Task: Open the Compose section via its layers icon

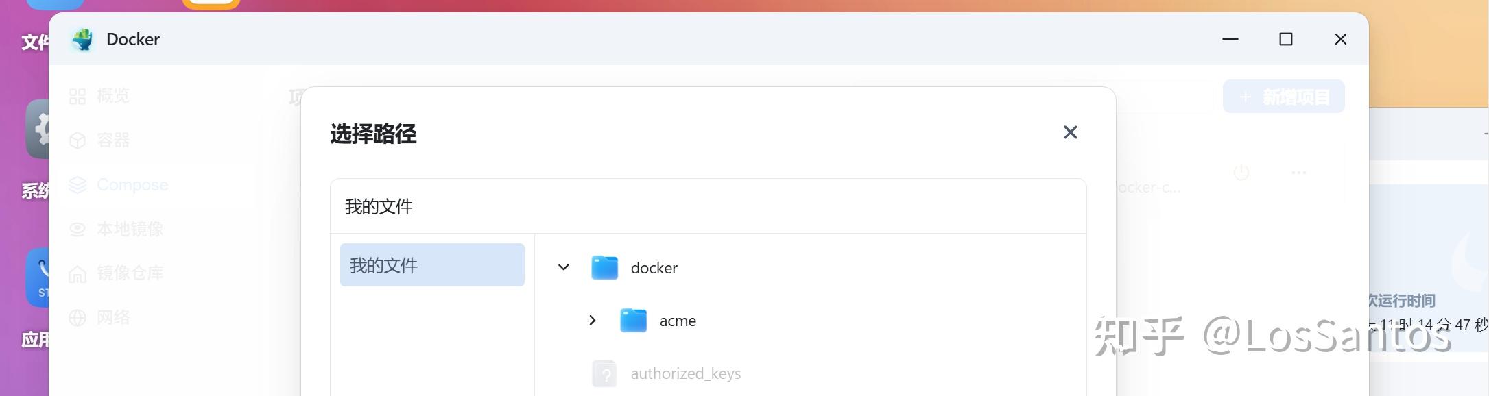Action: click(x=78, y=184)
